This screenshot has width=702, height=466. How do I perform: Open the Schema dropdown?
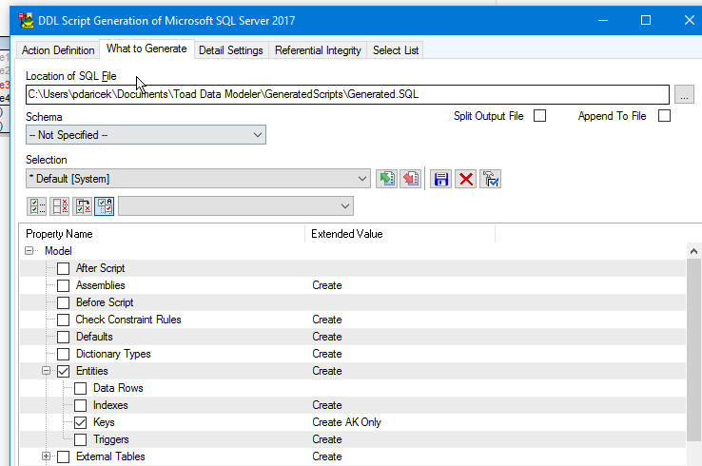pyautogui.click(x=146, y=135)
